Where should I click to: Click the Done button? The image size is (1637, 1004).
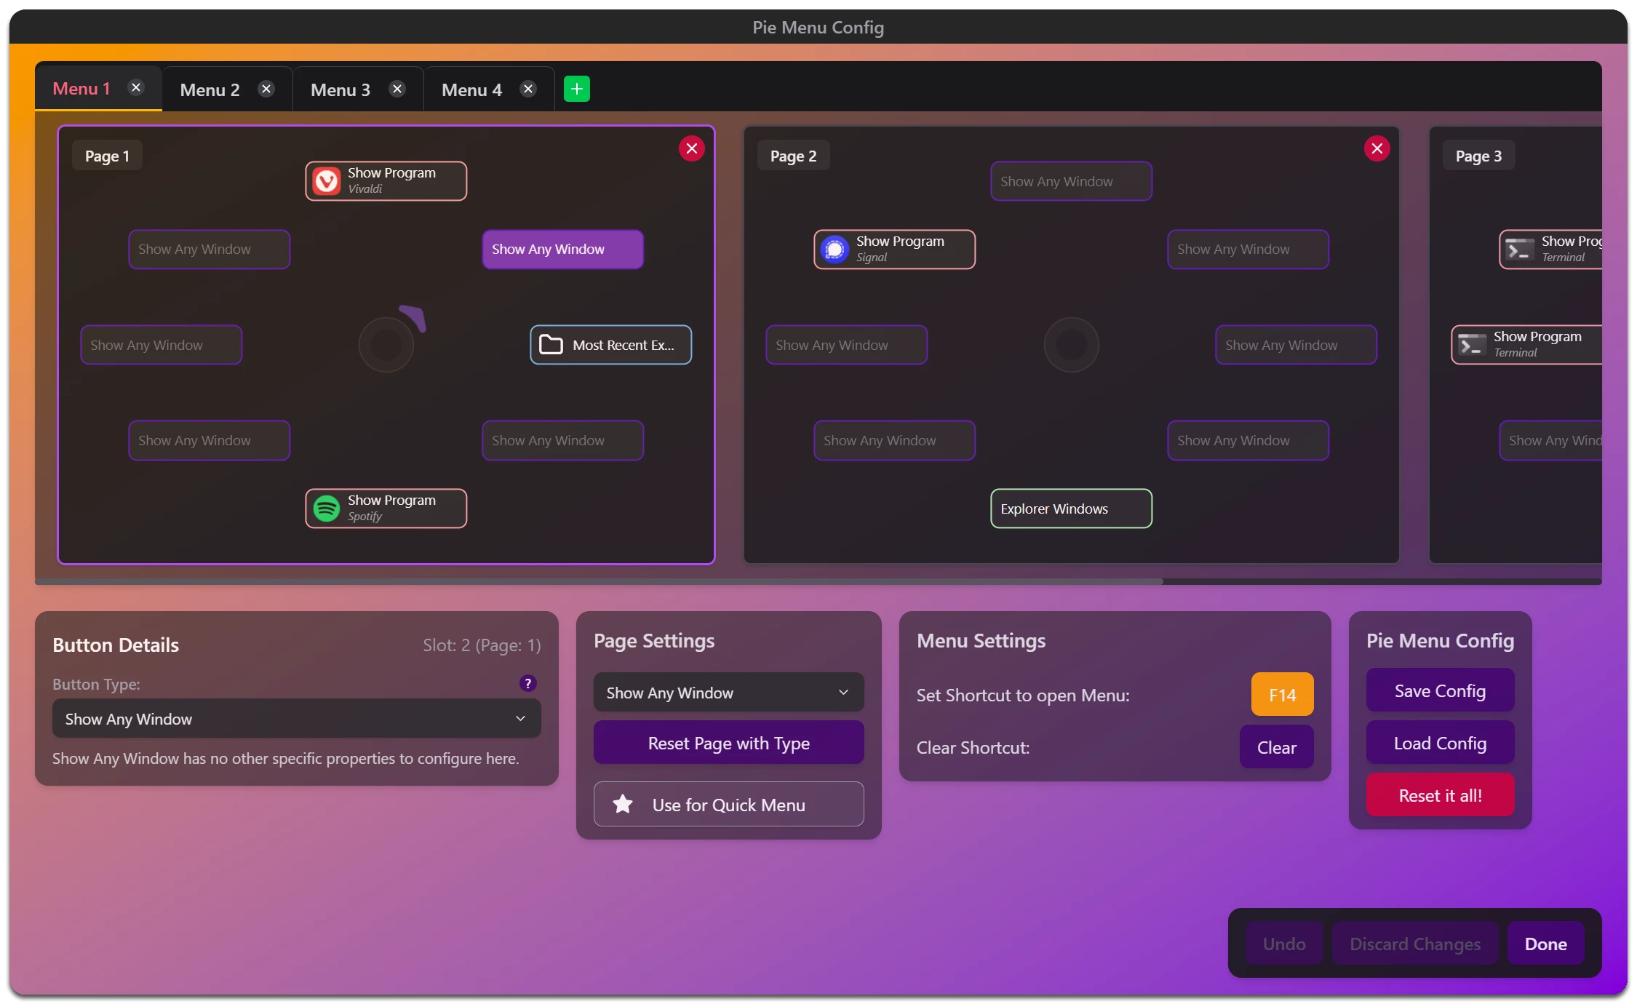[x=1545, y=944]
